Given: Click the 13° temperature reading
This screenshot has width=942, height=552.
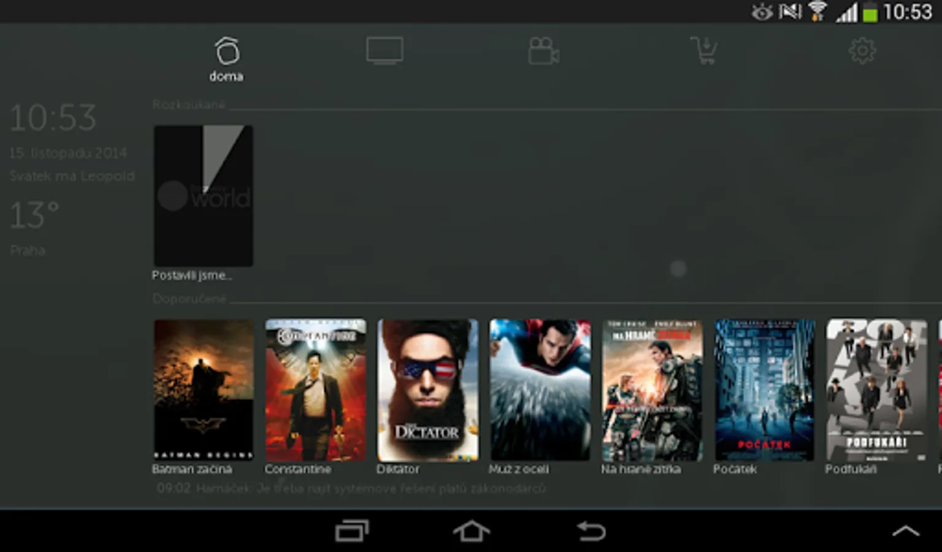Looking at the screenshot, I should tap(34, 215).
